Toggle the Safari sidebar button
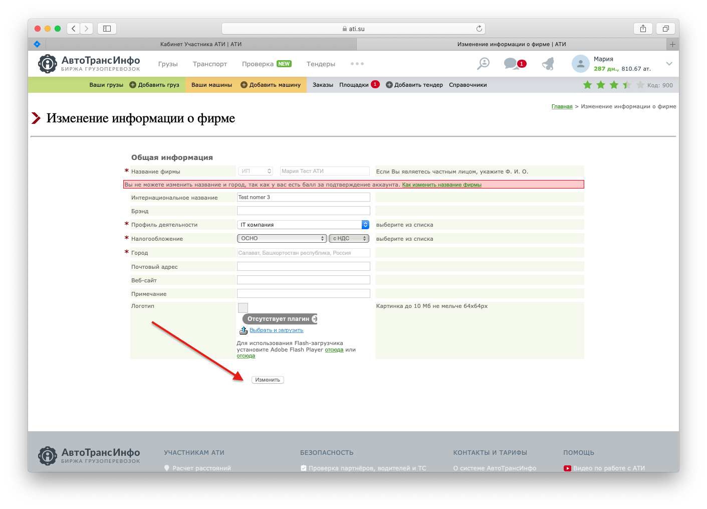The height and width of the screenshot is (509, 707). [107, 29]
